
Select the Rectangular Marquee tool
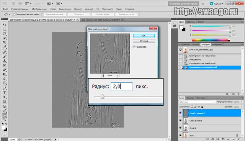[x=5, y=29]
